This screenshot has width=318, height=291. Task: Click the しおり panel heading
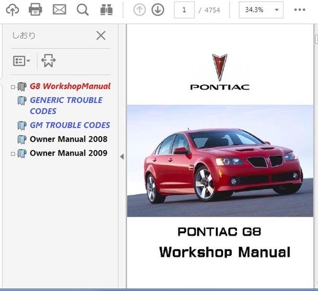tap(24, 36)
